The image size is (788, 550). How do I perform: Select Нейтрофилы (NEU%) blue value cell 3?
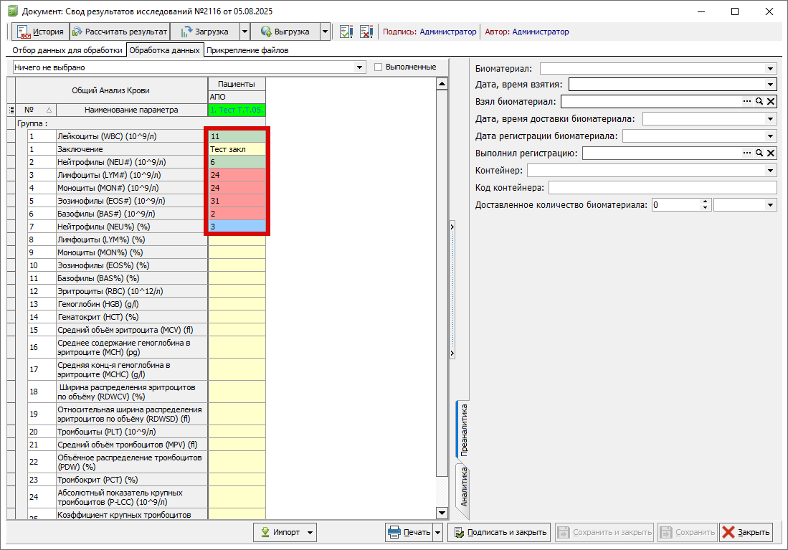tap(237, 227)
